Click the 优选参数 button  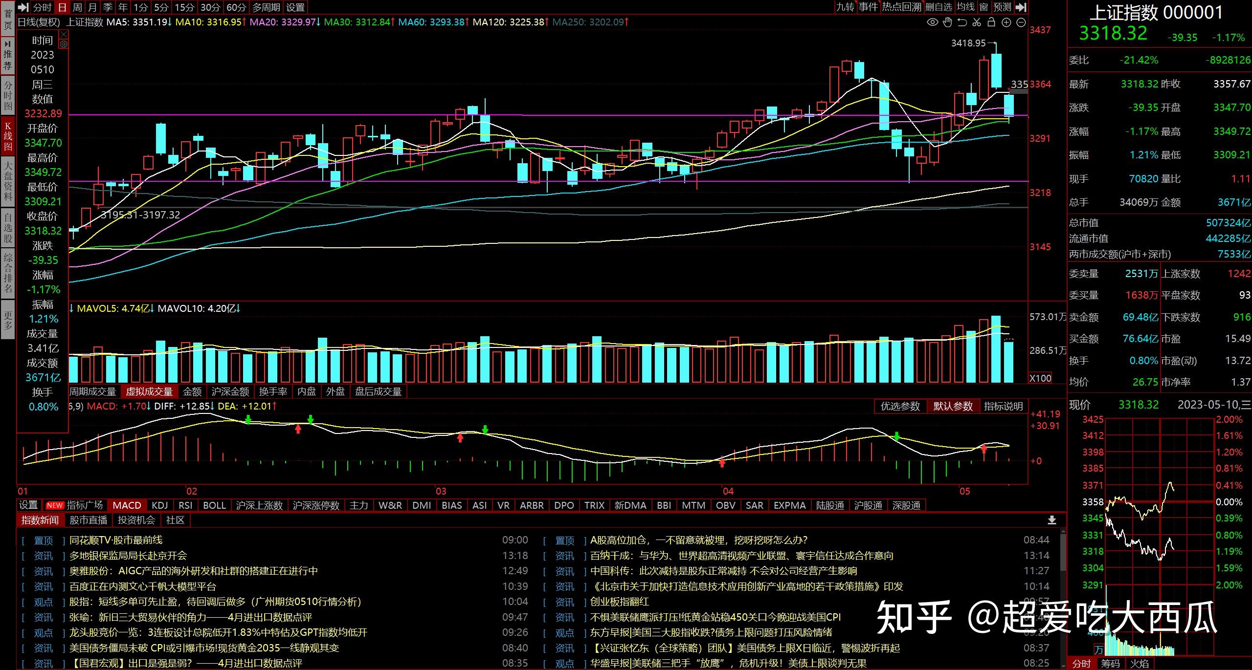tap(900, 406)
